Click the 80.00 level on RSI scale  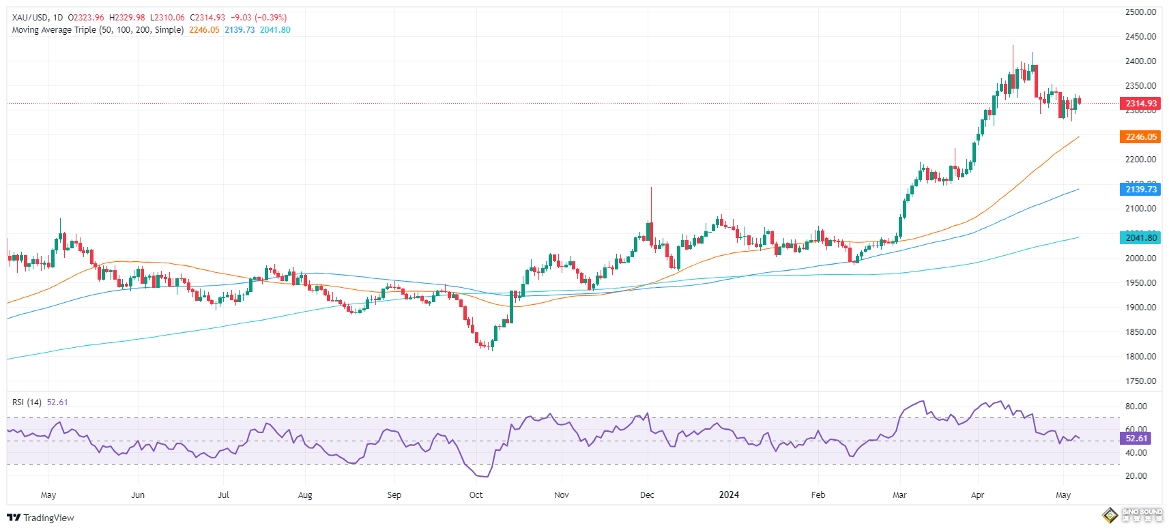[1136, 407]
